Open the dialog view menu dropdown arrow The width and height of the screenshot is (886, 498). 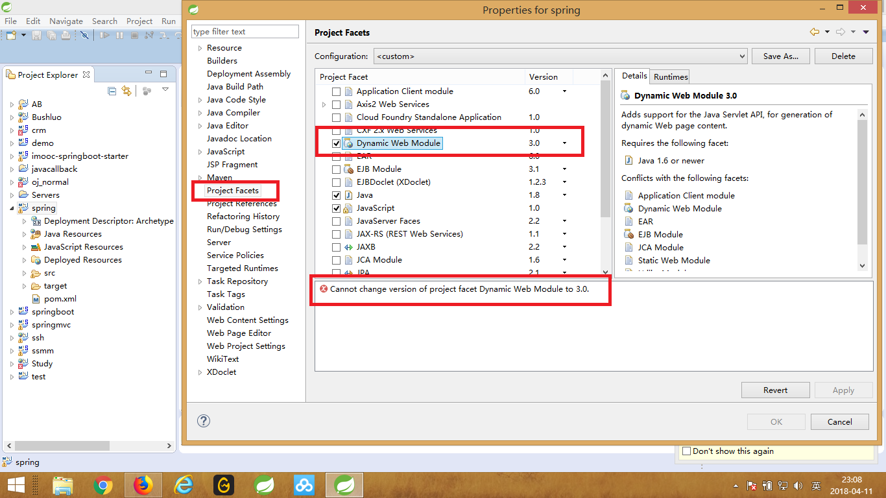coord(866,32)
